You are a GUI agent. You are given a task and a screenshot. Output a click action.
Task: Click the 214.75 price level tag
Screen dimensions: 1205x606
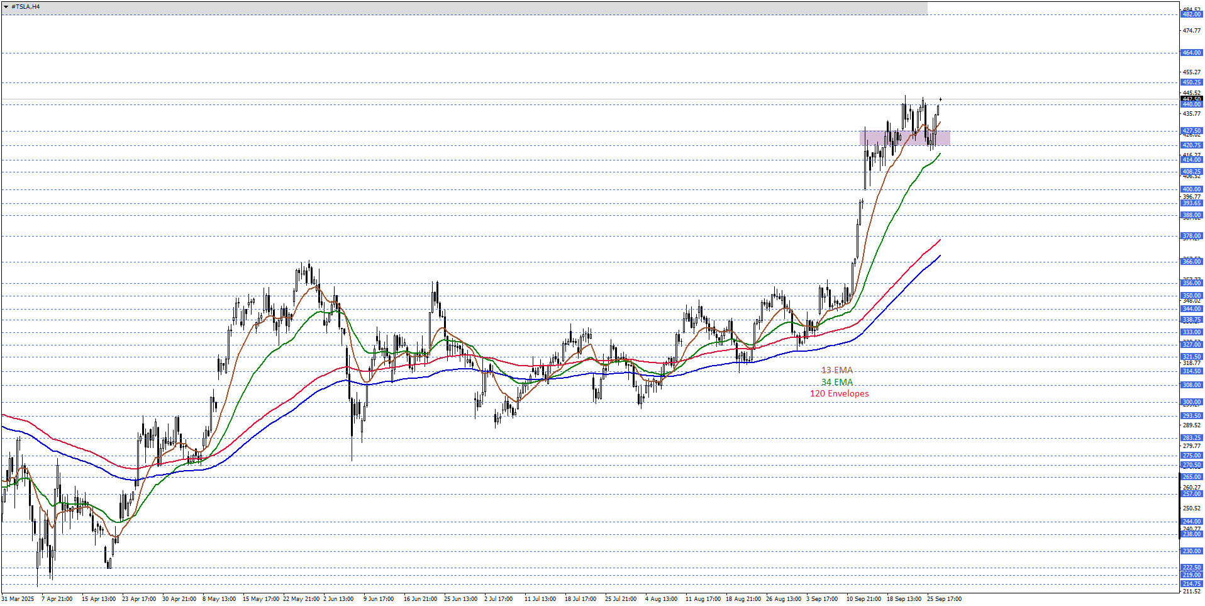1191,584
